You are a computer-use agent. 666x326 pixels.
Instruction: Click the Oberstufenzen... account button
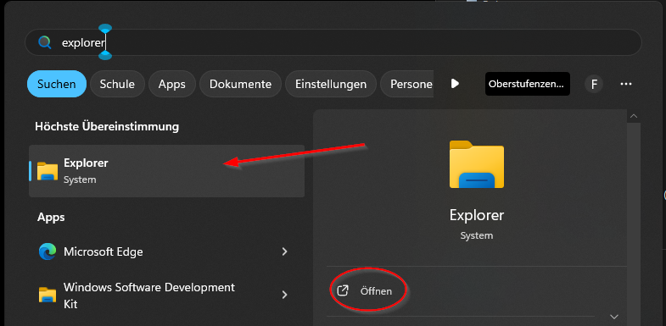(x=528, y=84)
